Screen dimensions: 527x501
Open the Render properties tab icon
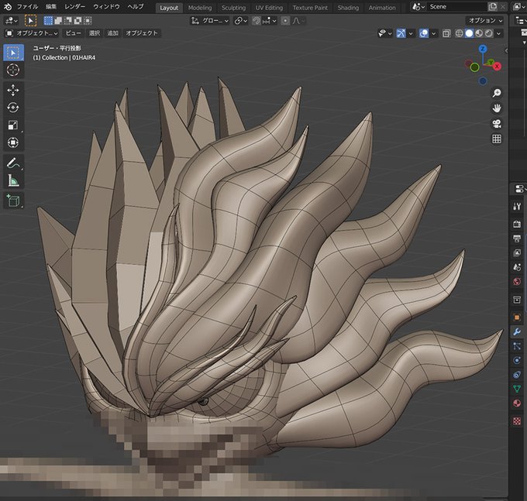pos(517,224)
